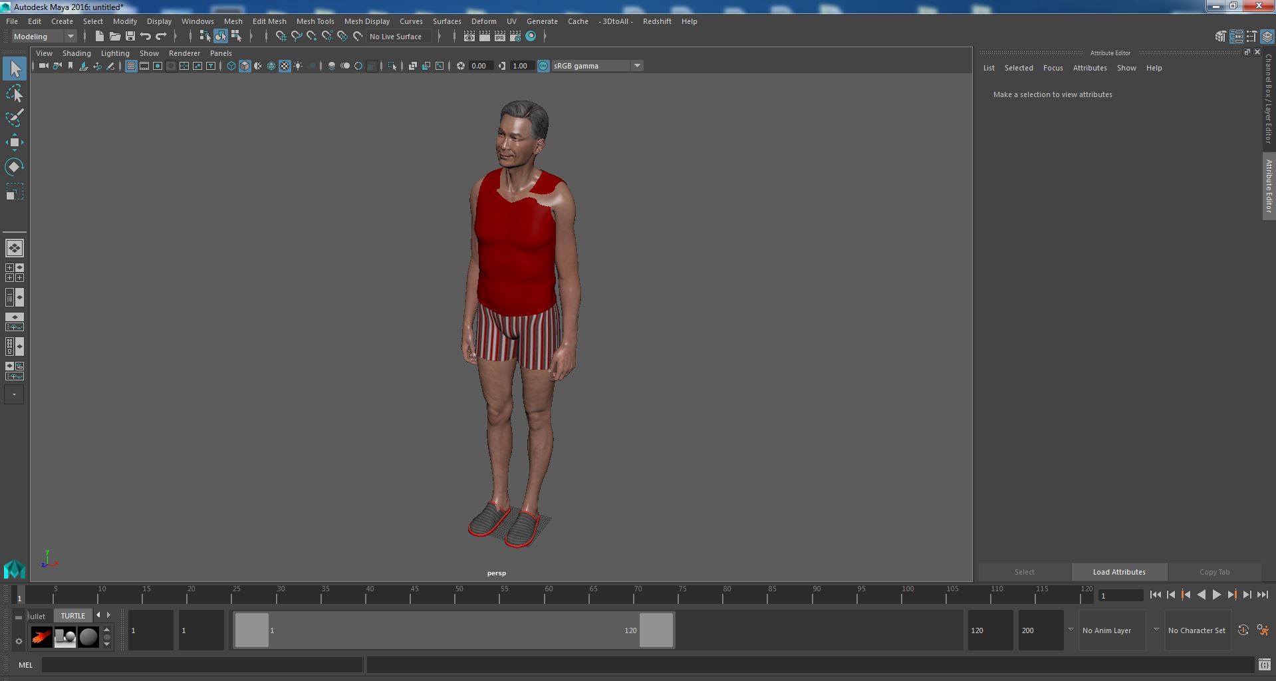This screenshot has height=681, width=1276.
Task: Click the current frame field
Action: point(1120,595)
